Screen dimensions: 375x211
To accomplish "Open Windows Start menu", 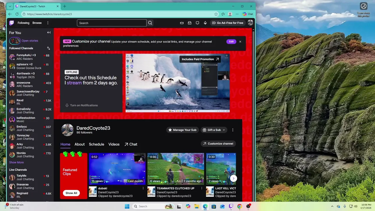I will tap(127, 206).
